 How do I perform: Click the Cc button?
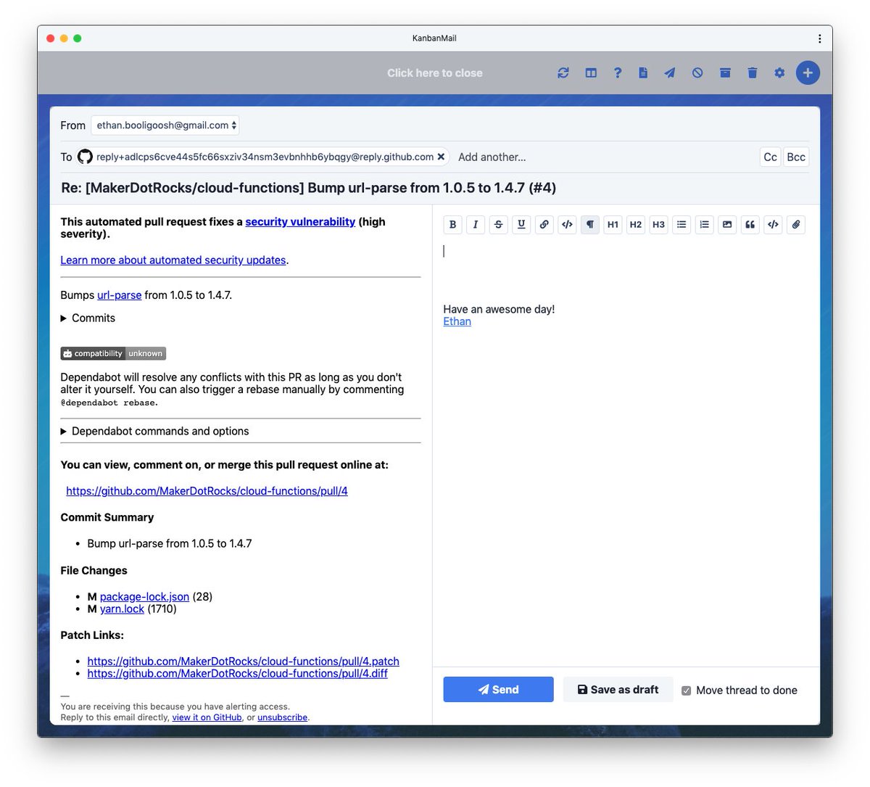tap(770, 157)
